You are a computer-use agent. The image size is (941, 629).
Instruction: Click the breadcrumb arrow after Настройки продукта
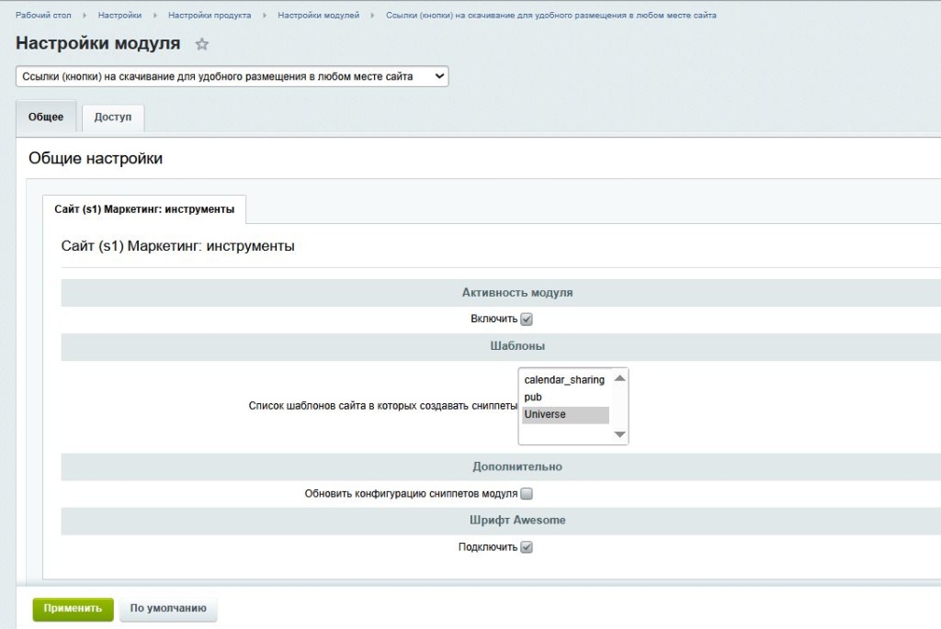264,16
